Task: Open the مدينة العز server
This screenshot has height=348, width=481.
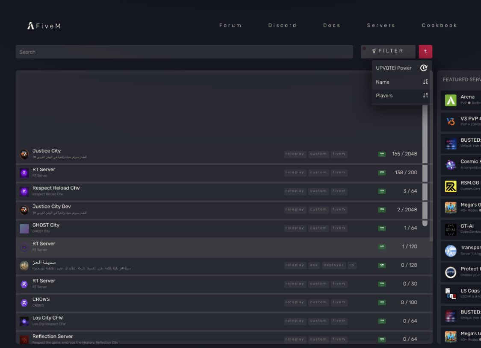Action: coord(224,265)
